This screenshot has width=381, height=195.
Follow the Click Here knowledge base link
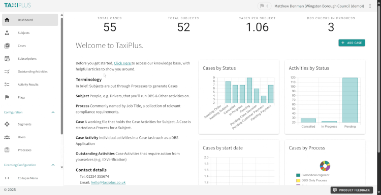tap(122, 63)
